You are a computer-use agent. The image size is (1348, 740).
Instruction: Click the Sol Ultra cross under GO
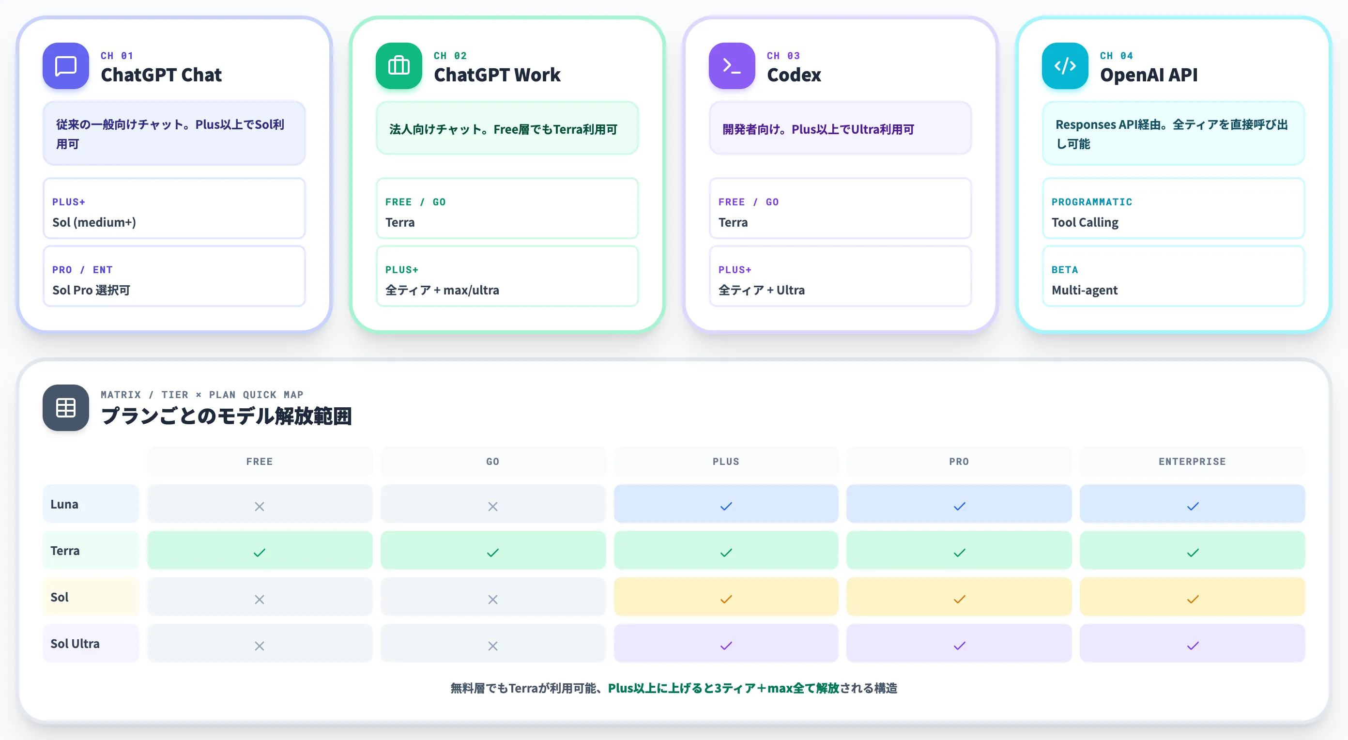coord(492,646)
